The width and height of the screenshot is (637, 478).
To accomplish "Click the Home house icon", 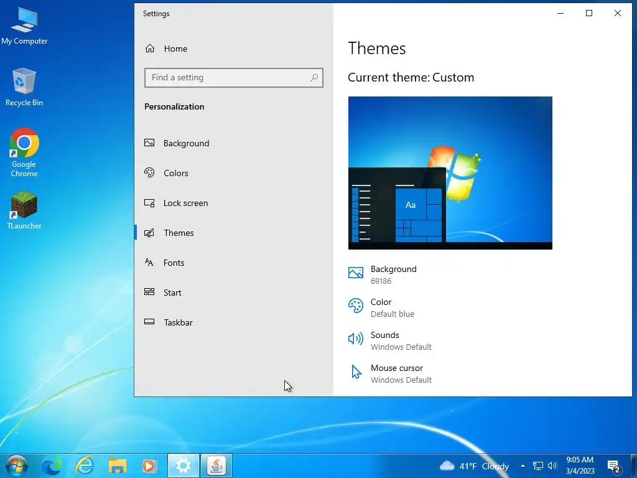I will pos(150,49).
